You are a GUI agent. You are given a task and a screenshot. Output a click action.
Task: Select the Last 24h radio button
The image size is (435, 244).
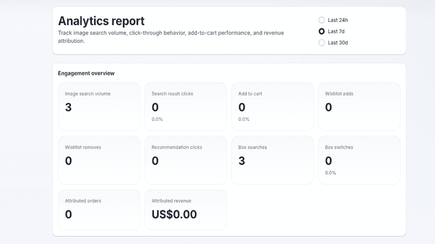[x=322, y=20]
